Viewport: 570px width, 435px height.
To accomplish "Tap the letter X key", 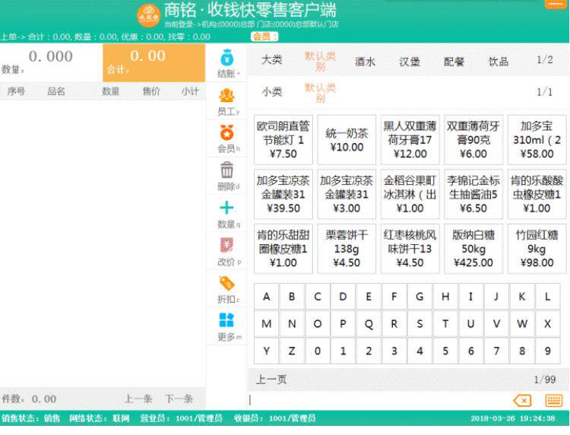I will [547, 324].
